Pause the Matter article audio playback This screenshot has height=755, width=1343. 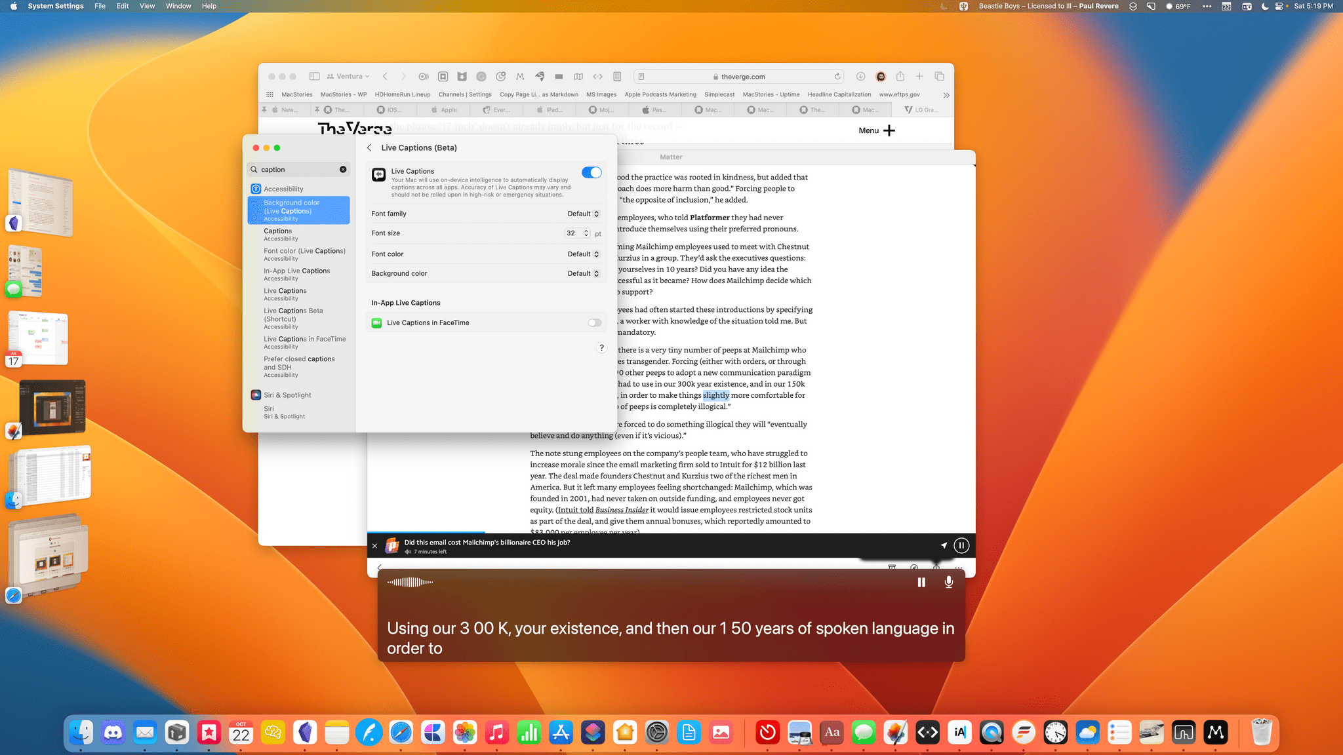(961, 545)
